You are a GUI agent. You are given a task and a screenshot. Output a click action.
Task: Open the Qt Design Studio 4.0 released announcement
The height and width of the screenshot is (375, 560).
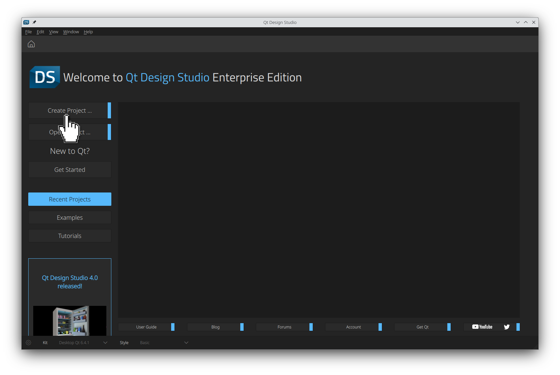point(69,282)
